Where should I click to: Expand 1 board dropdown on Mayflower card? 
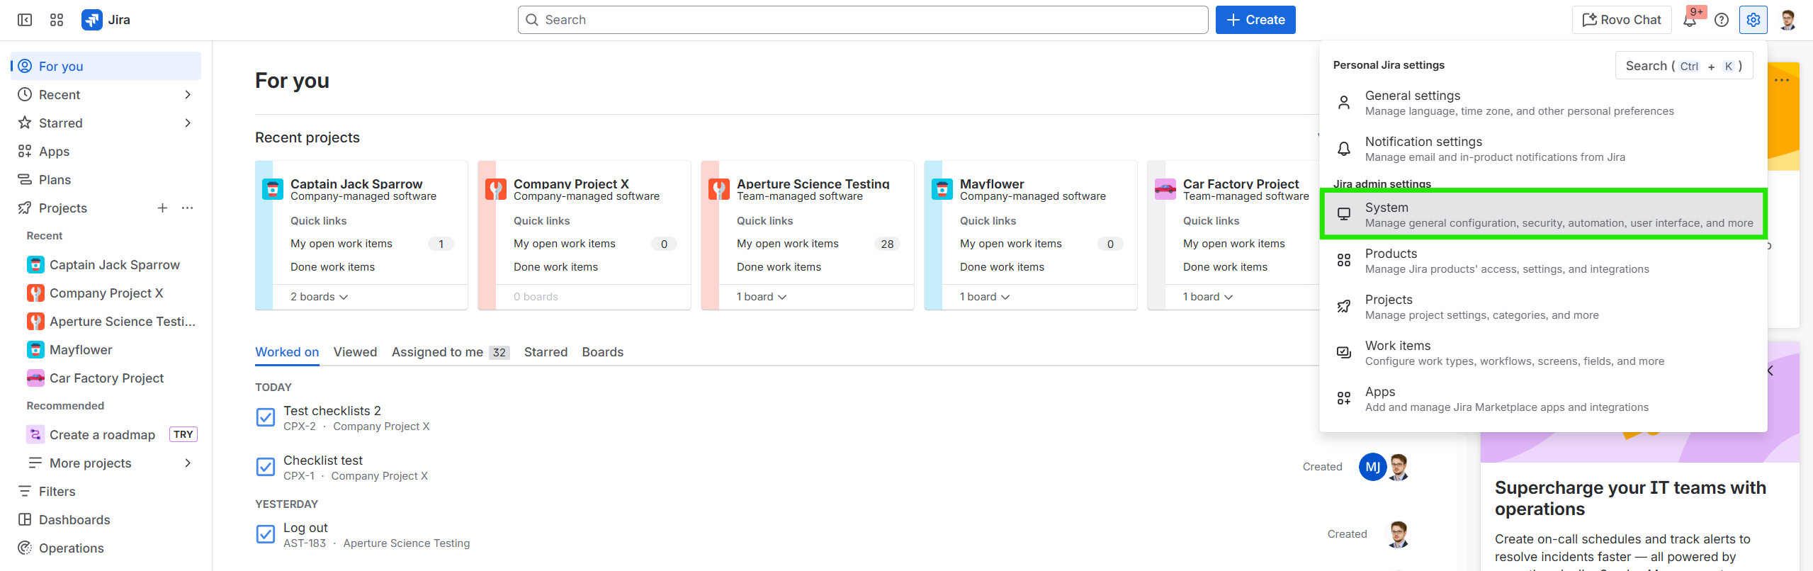[985, 297]
